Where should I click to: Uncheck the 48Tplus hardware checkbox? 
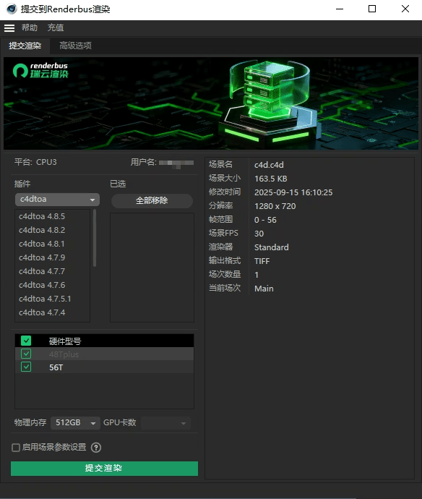tap(26, 354)
